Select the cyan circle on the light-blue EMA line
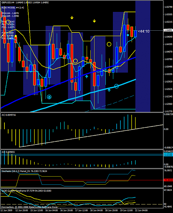 (116, 86)
